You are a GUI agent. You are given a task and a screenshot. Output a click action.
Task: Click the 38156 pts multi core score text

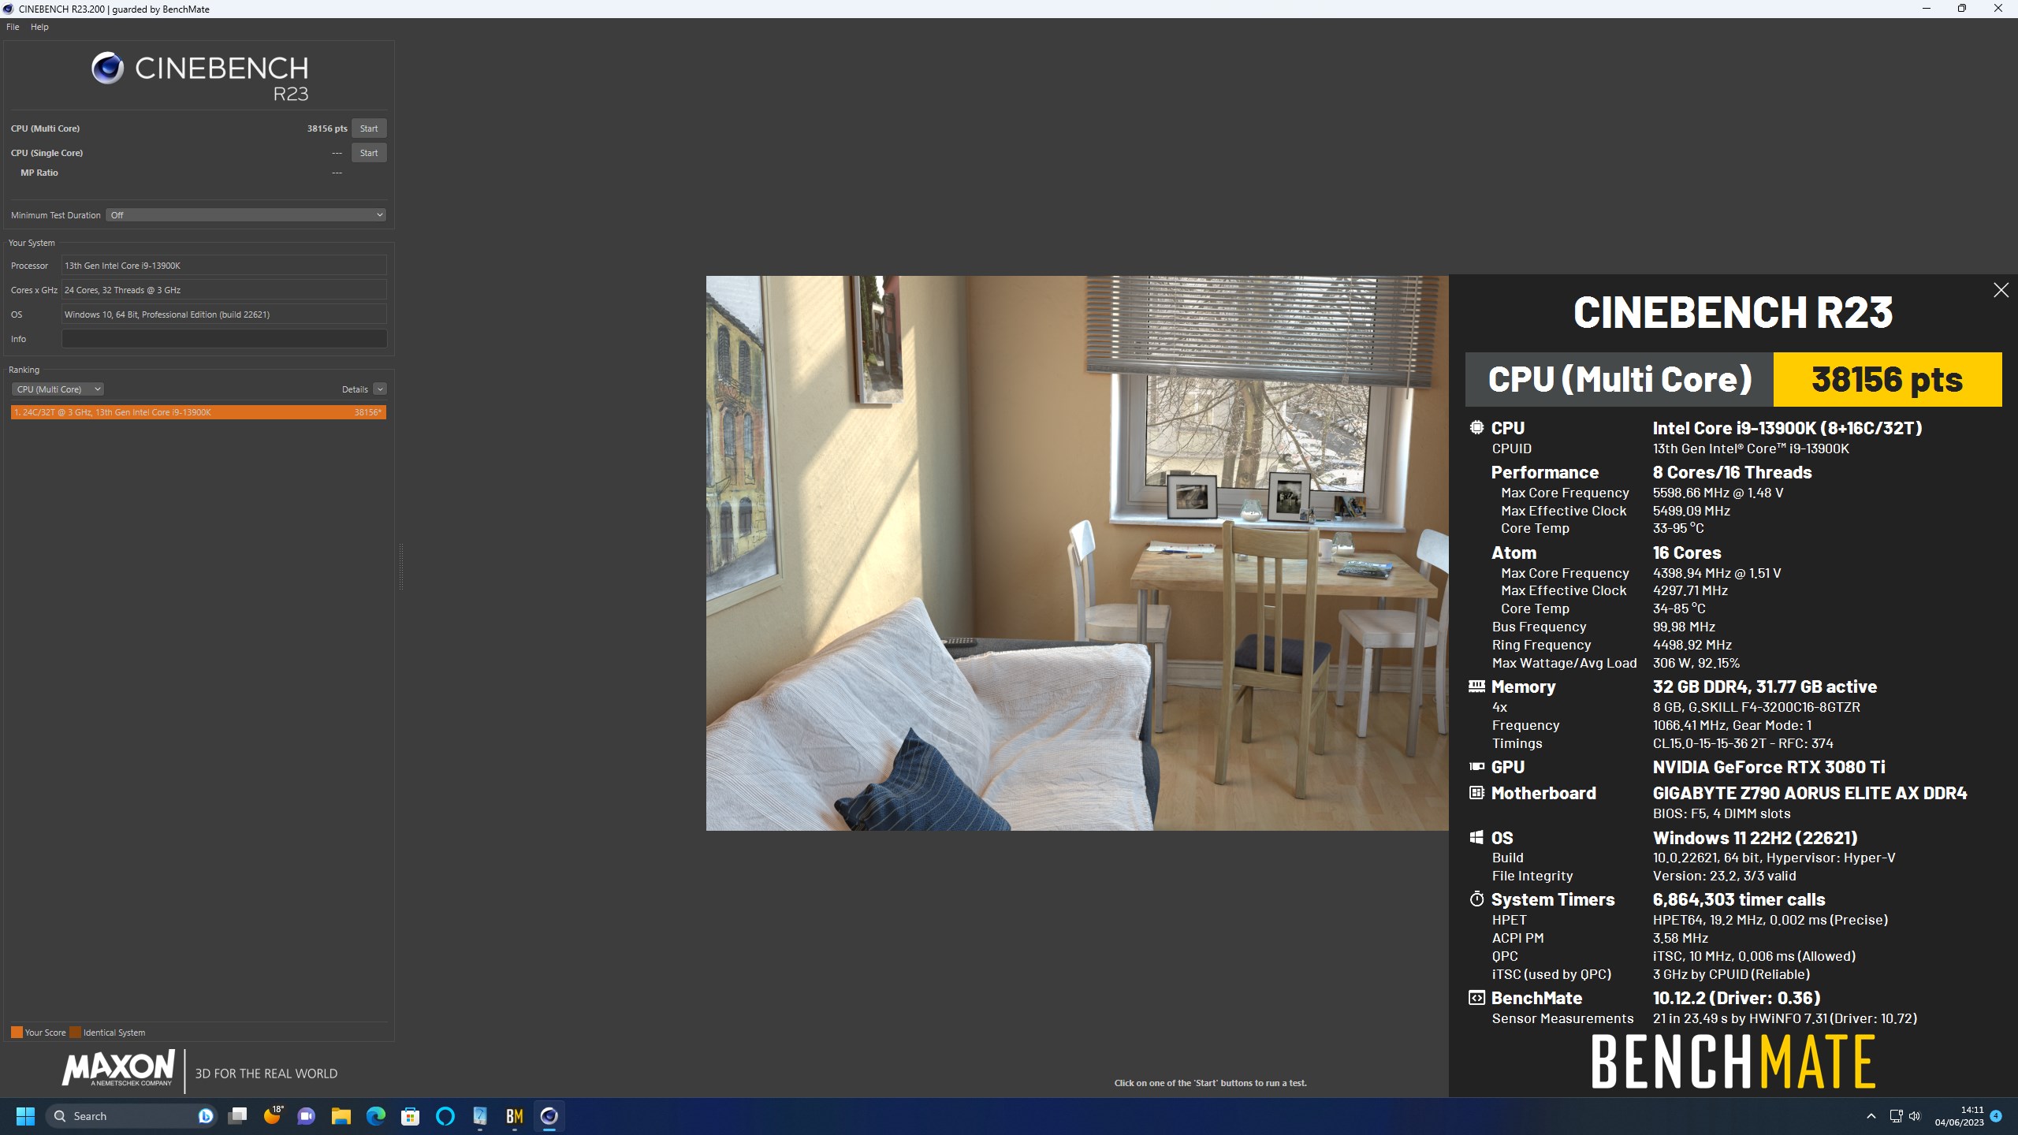click(x=327, y=128)
